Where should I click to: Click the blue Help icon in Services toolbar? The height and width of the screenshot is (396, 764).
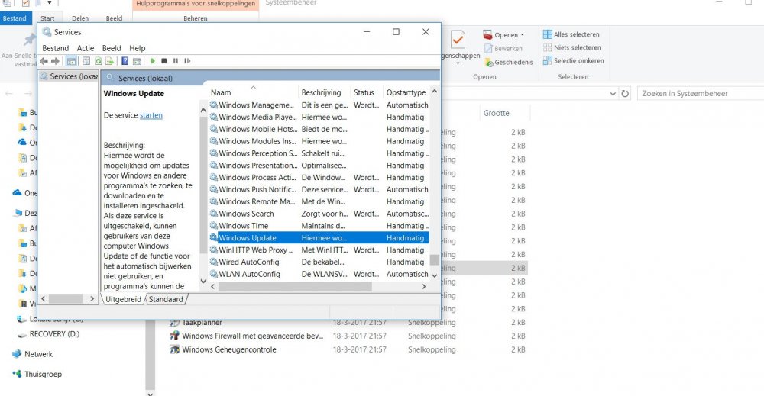125,61
